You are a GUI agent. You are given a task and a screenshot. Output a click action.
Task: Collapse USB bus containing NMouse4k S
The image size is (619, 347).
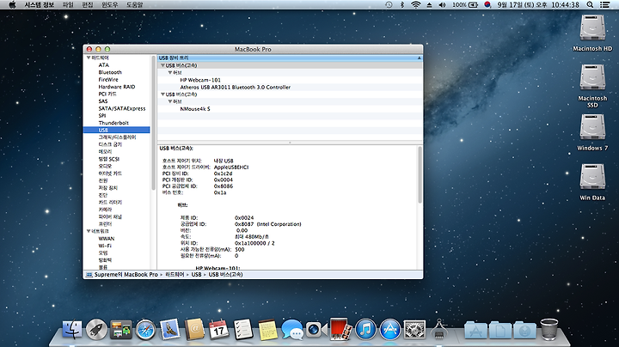pyautogui.click(x=162, y=94)
